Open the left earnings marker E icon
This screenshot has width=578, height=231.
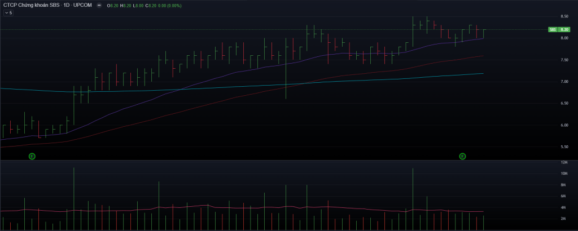pos(32,156)
